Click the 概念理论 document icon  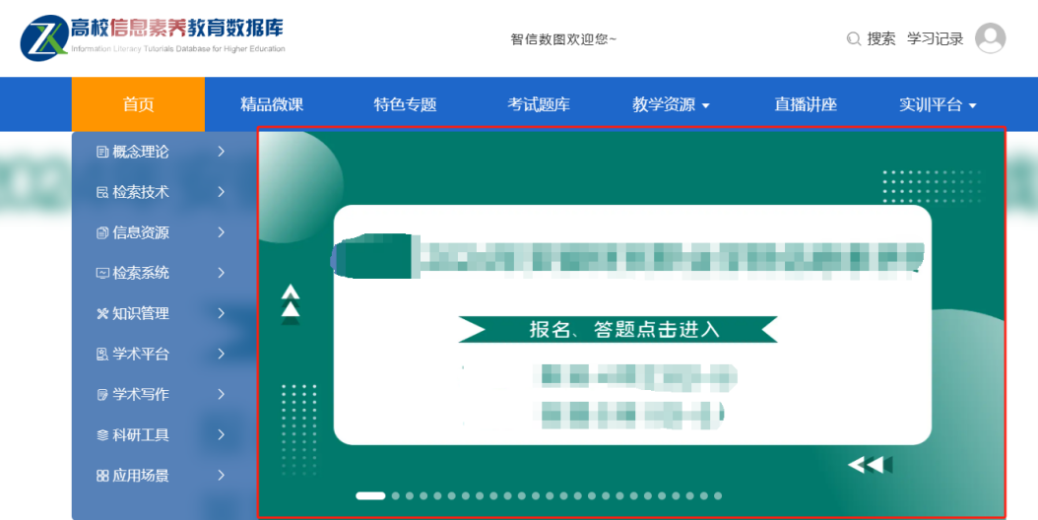click(102, 152)
